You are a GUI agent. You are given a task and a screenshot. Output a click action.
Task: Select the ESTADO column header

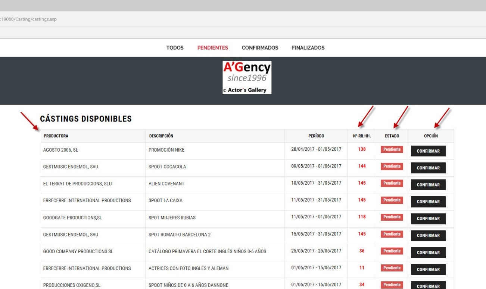click(392, 136)
